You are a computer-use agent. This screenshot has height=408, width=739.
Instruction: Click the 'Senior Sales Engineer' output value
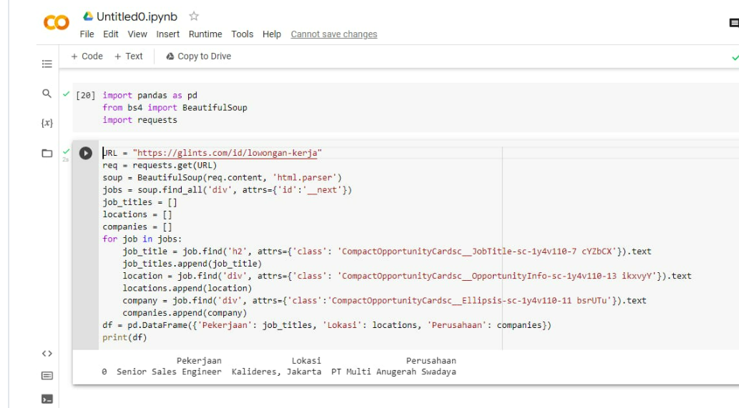pos(169,372)
